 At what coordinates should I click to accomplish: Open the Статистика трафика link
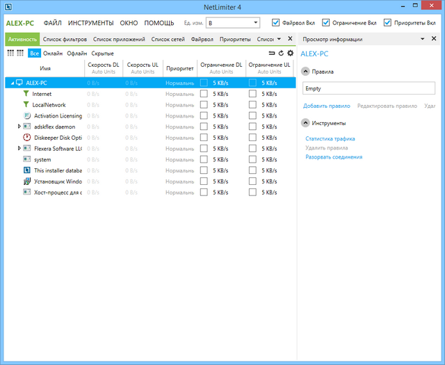[330, 139]
